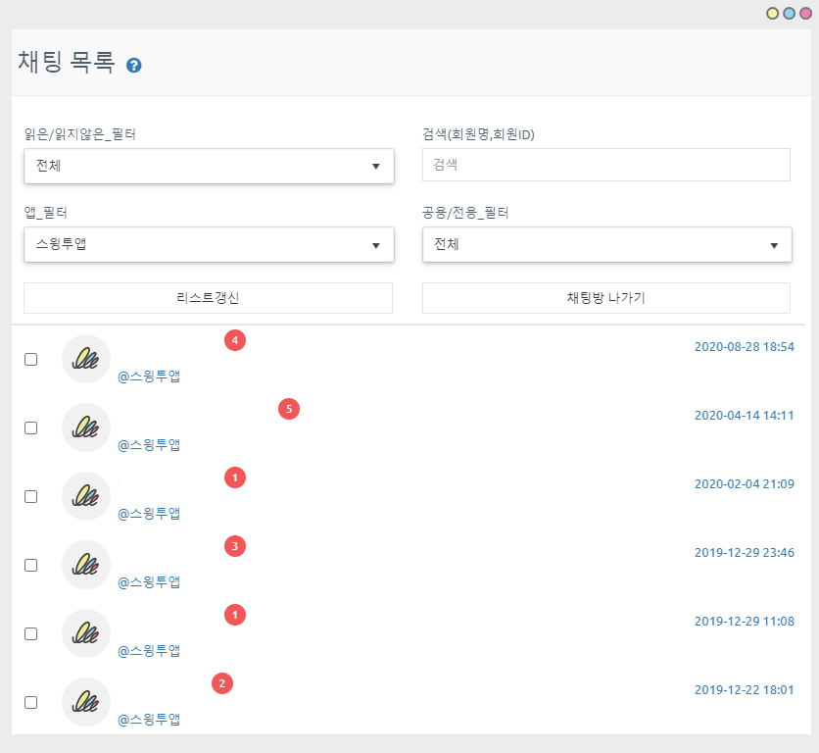Click the 채팅방 나가기 button

(x=605, y=298)
